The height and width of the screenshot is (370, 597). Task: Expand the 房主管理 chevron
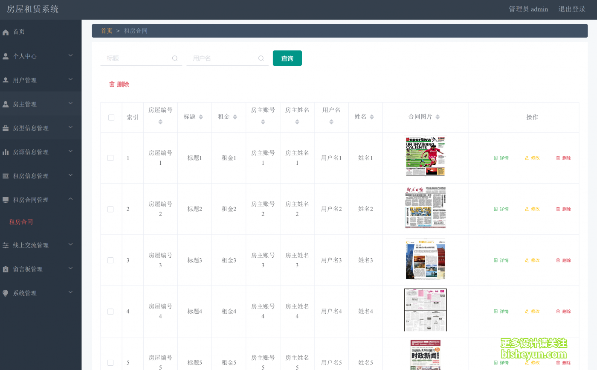point(71,103)
